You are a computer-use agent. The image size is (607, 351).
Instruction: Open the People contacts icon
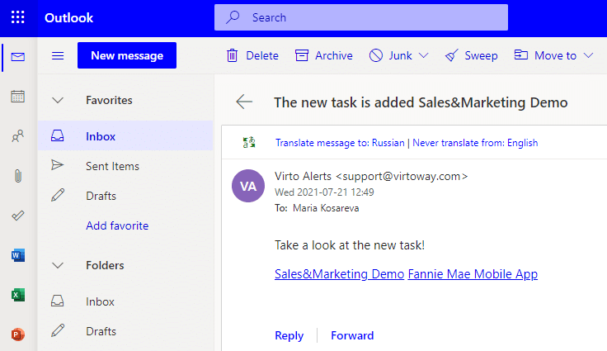coord(18,135)
